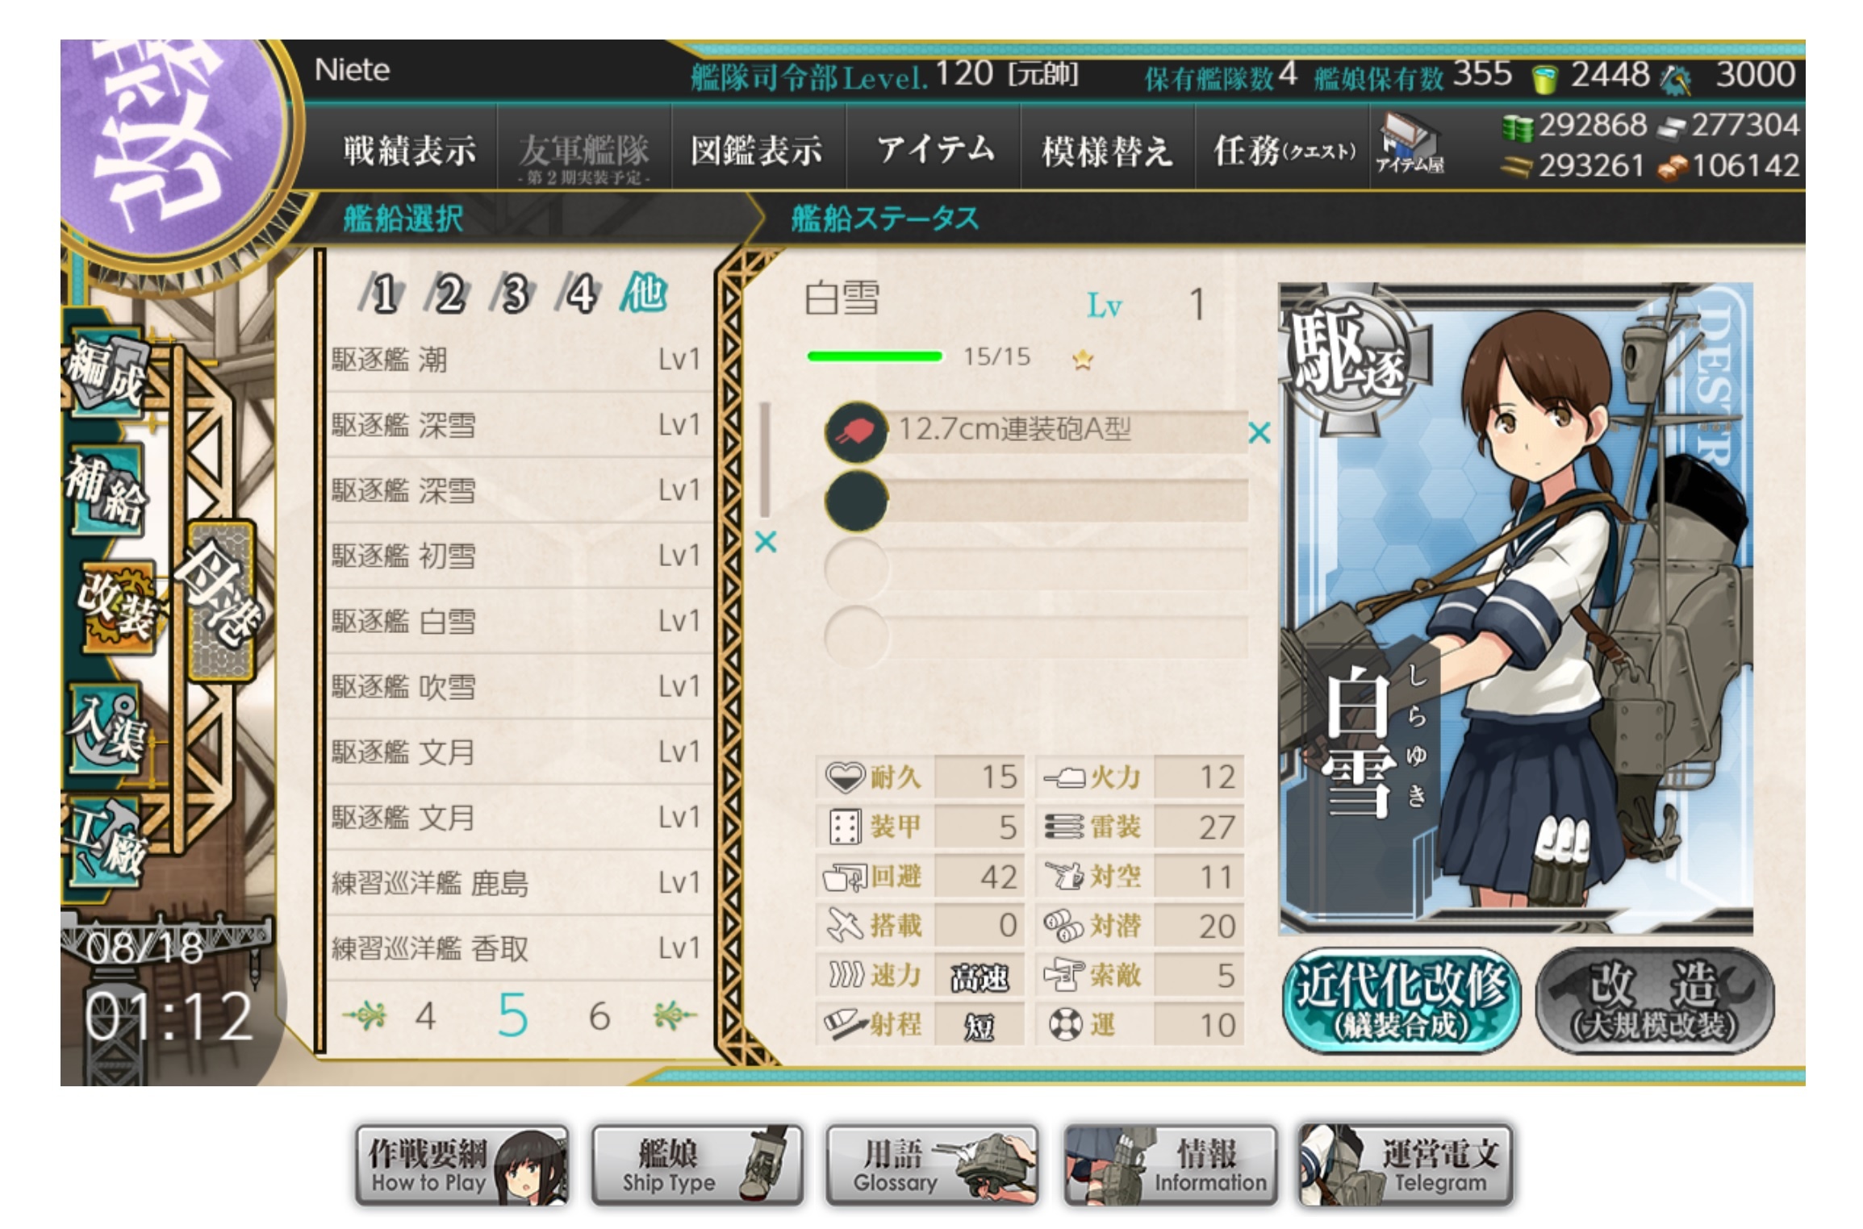This screenshot has height=1229, width=1863.
Task: Click the X to remove all equipment
Action: pos(766,542)
